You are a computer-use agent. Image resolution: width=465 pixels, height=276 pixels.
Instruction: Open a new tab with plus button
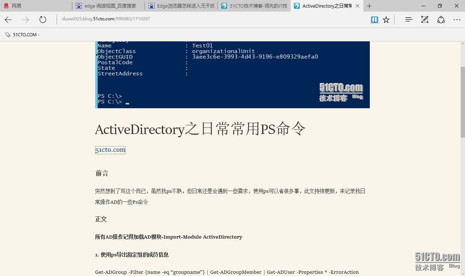(x=369, y=6)
